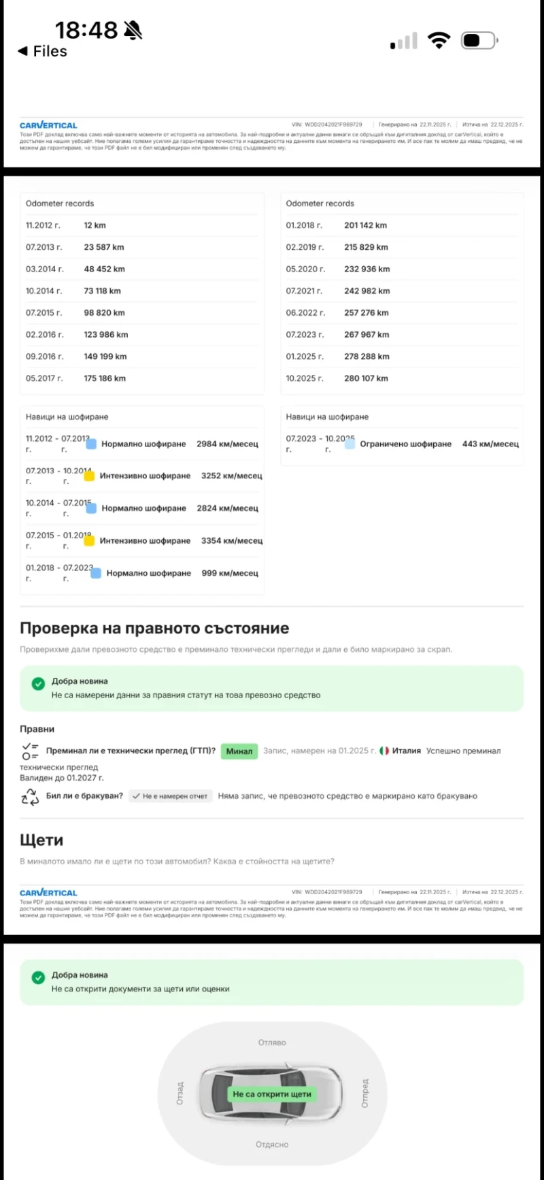Click the yellow swatch for 07.2015 - 01.2018
This screenshot has height=1180, width=544.
(89, 541)
